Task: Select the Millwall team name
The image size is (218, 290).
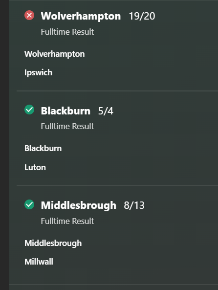Action: coord(39,262)
